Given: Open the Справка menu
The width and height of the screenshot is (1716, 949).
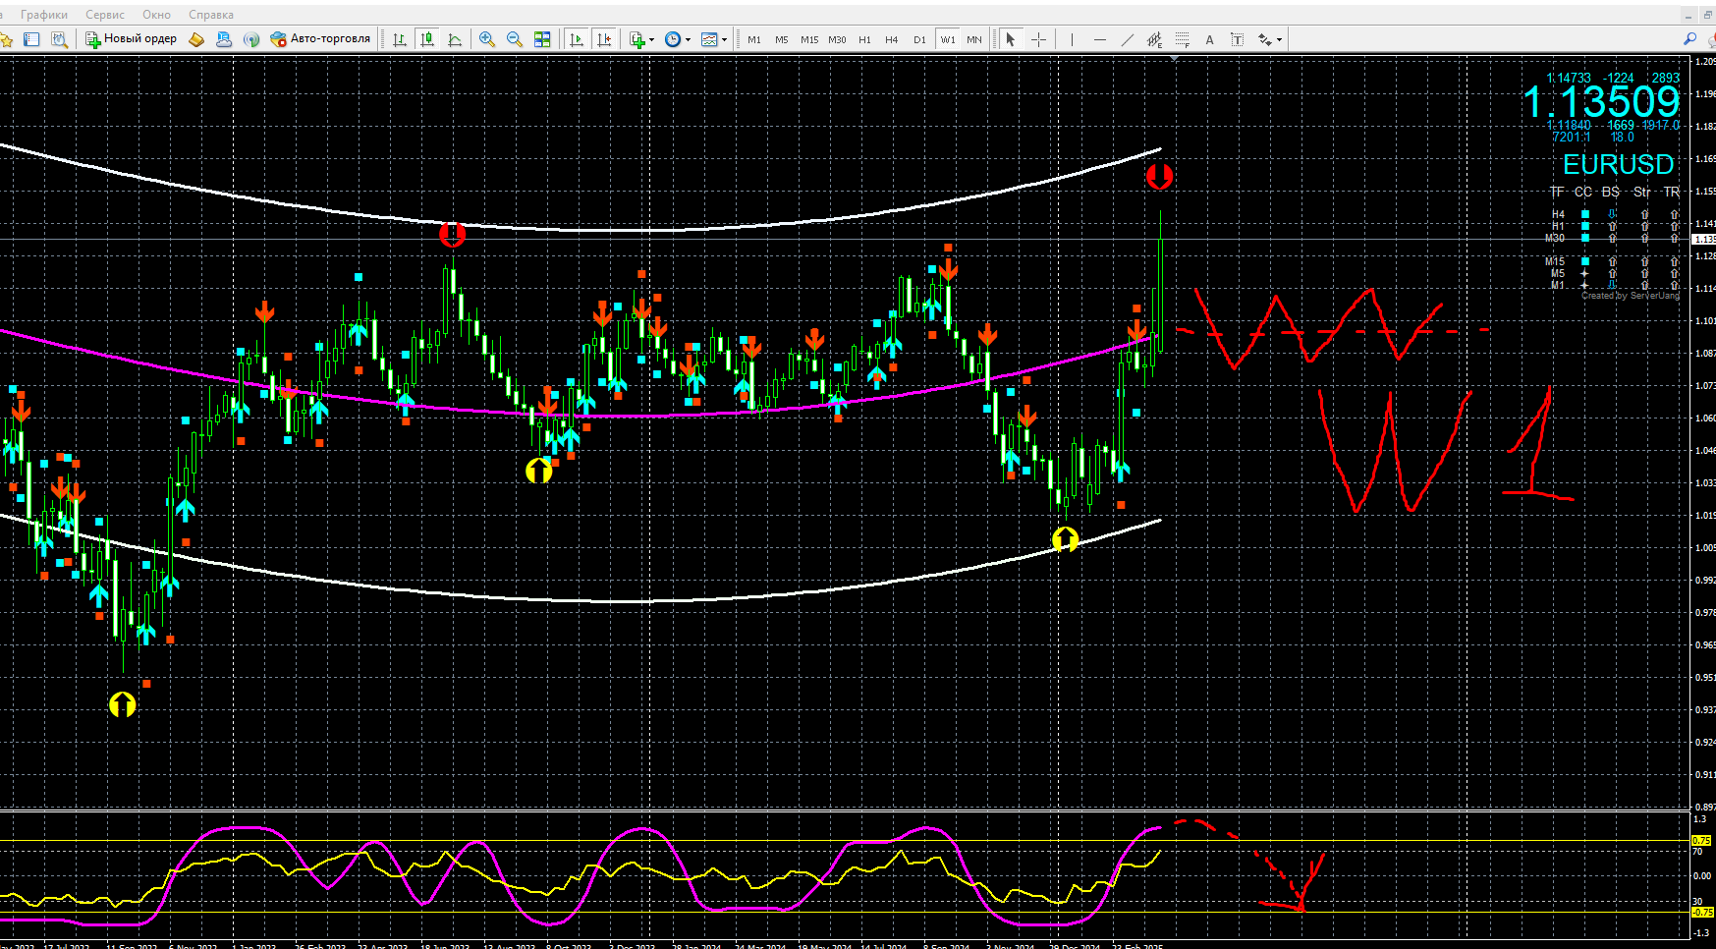Looking at the screenshot, I should 210,15.
